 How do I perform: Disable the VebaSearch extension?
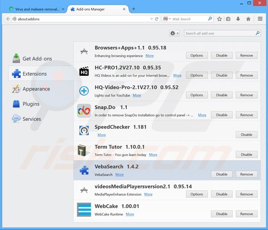pyautogui.click(x=222, y=174)
